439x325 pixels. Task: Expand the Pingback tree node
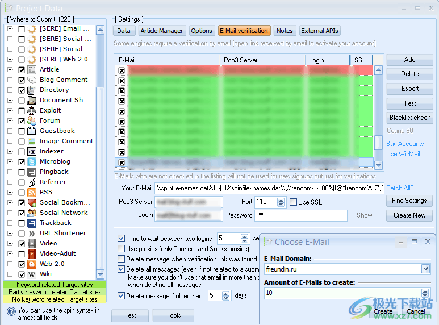pyautogui.click(x=10, y=172)
